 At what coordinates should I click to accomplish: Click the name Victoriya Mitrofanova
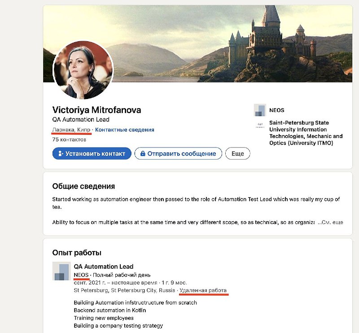tap(96, 110)
